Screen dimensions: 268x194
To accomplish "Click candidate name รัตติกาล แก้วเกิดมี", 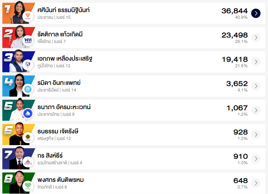I will (60, 34).
